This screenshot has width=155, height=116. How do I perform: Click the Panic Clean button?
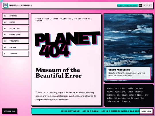tap(146, 111)
